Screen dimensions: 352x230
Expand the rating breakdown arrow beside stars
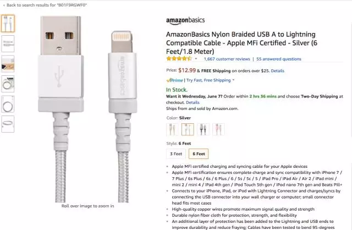pos(196,58)
